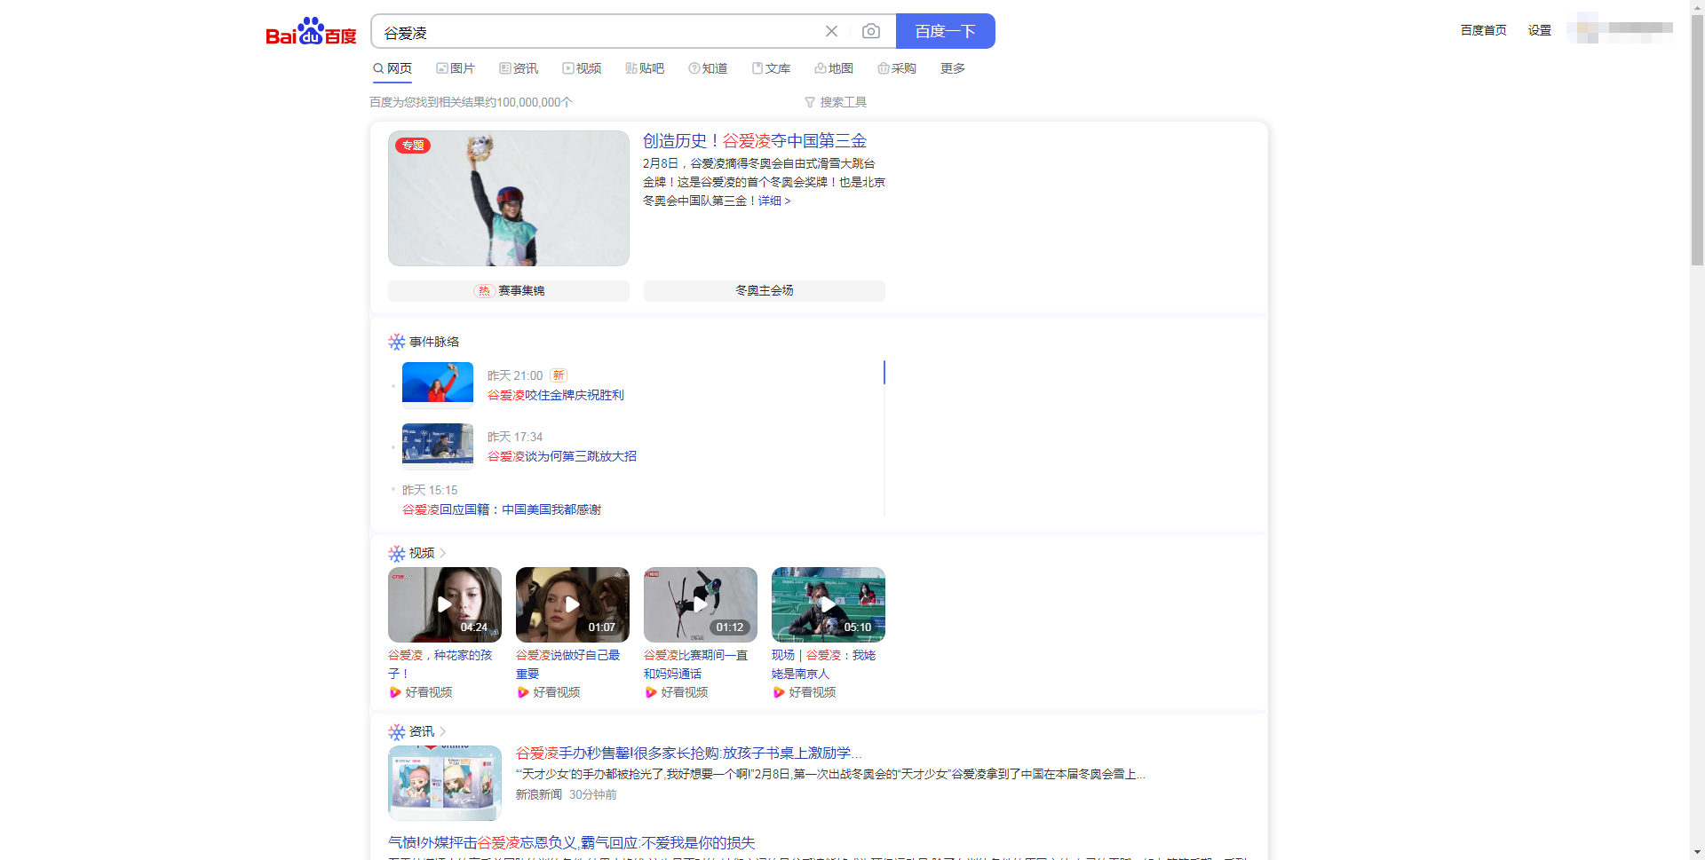Viewport: 1705px width, 860px height.
Task: Expand the 视频 section via its chevron
Action: [x=444, y=553]
